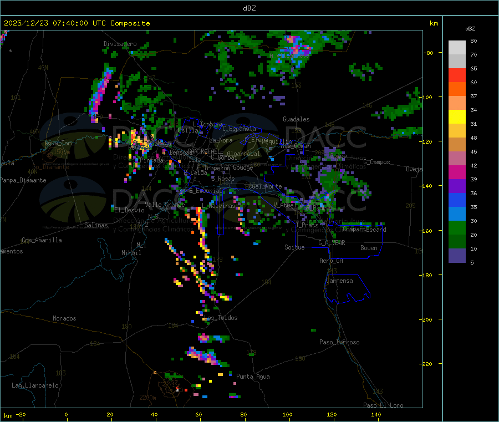The height and width of the screenshot is (422, 499).
Task: Click the Atuel_Norte location label
Action: tap(263, 186)
